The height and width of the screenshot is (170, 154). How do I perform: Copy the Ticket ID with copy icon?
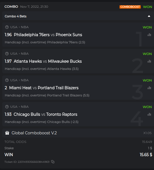coord(53,162)
